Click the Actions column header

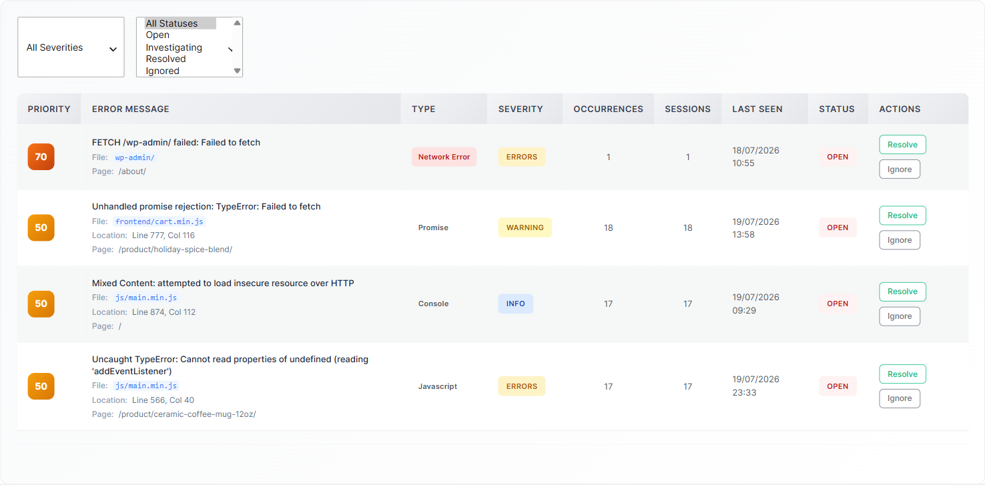918,109
